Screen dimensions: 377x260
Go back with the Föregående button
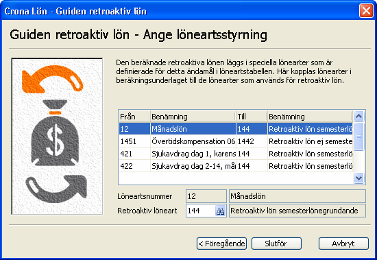click(x=221, y=244)
